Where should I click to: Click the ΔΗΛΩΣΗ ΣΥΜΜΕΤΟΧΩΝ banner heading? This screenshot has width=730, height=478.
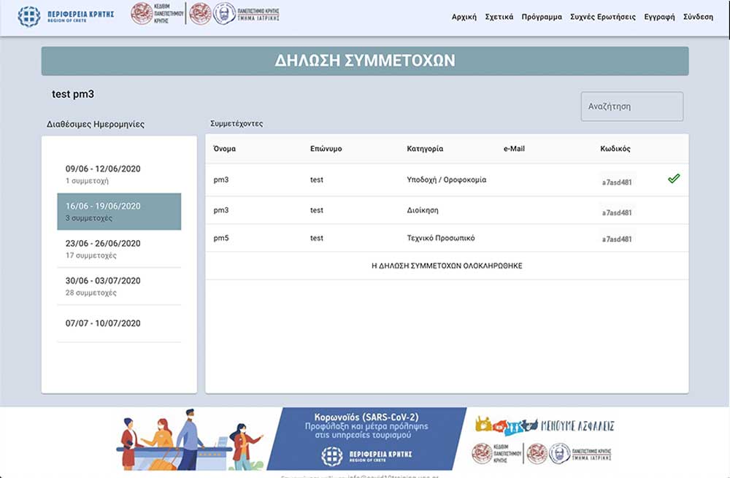(x=365, y=61)
